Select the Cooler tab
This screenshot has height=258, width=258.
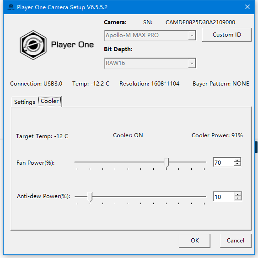coord(50,101)
